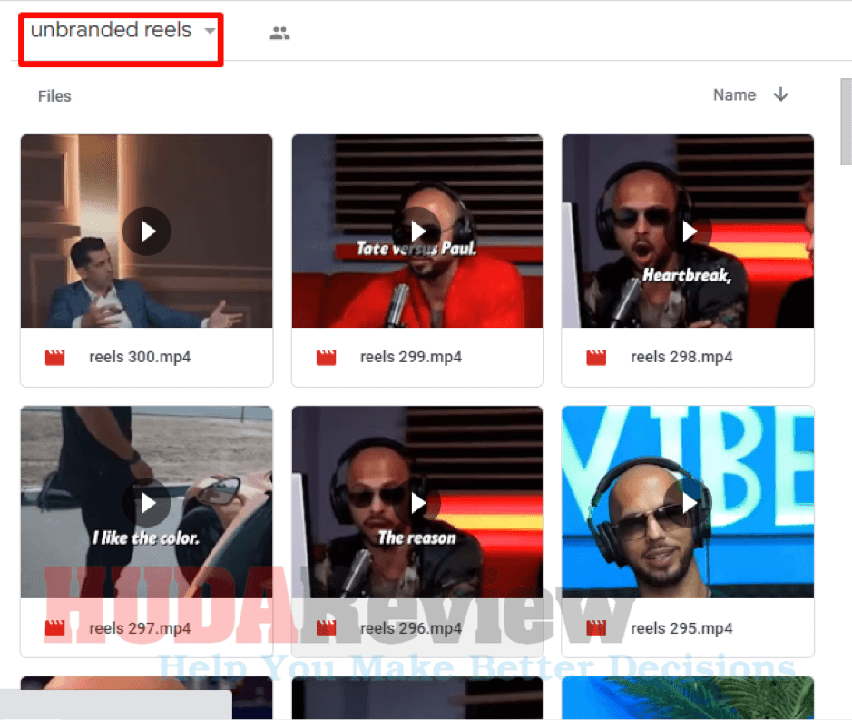
Task: Click the video file icon for reels 295.mp4
Action: click(596, 628)
